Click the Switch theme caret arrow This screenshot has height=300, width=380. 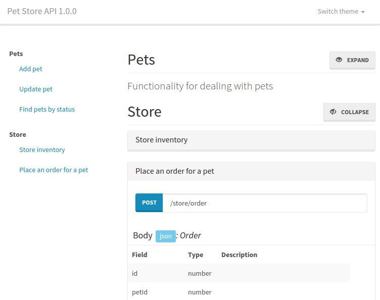(363, 12)
